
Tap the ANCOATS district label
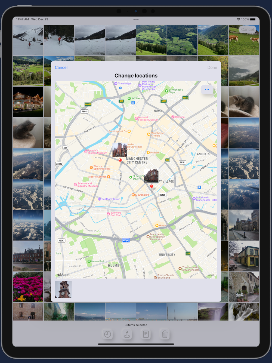point(203,154)
